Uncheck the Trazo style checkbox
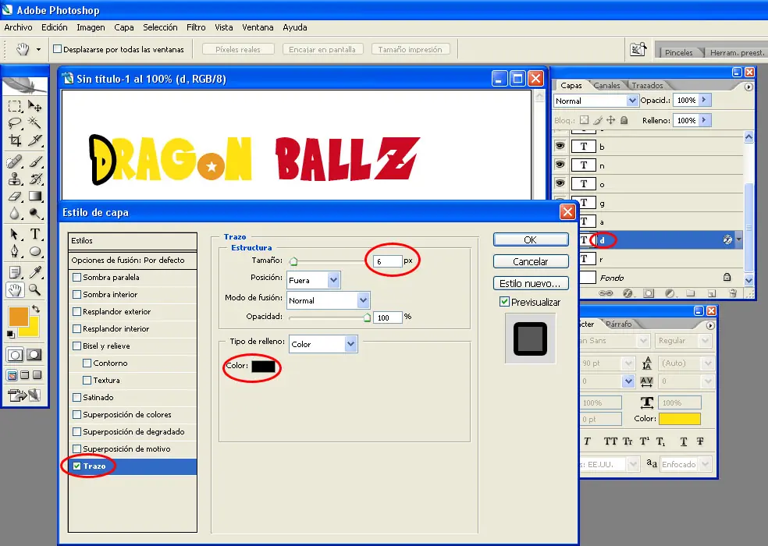Image resolution: width=768 pixels, height=546 pixels. (77, 466)
